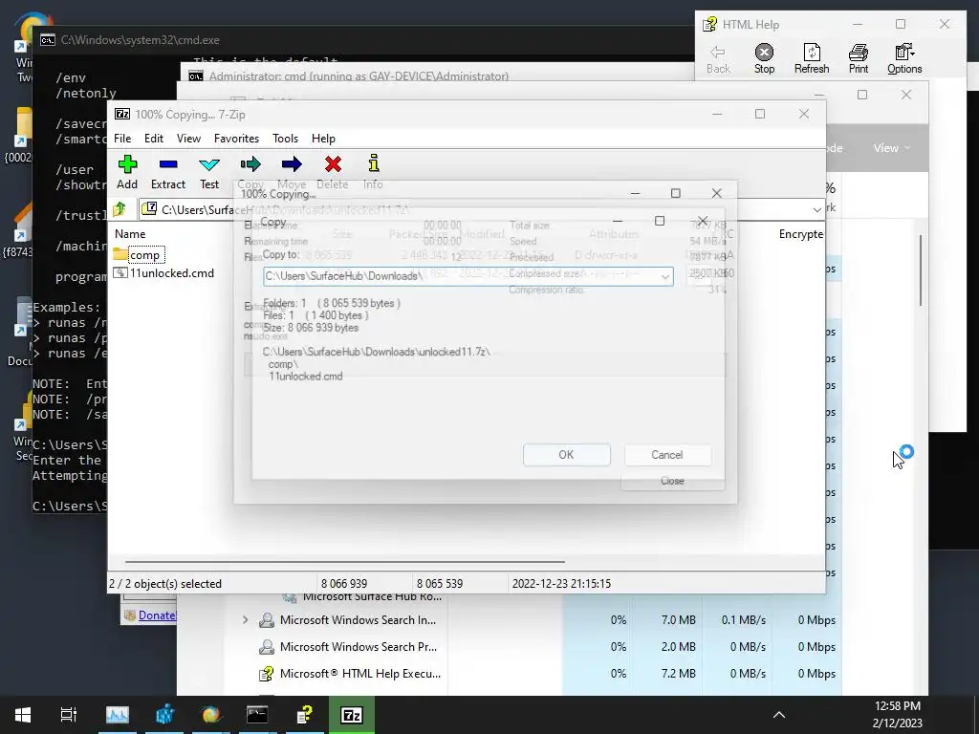Open the Windows Start button
Image resolution: width=979 pixels, height=734 pixels.
tap(23, 715)
